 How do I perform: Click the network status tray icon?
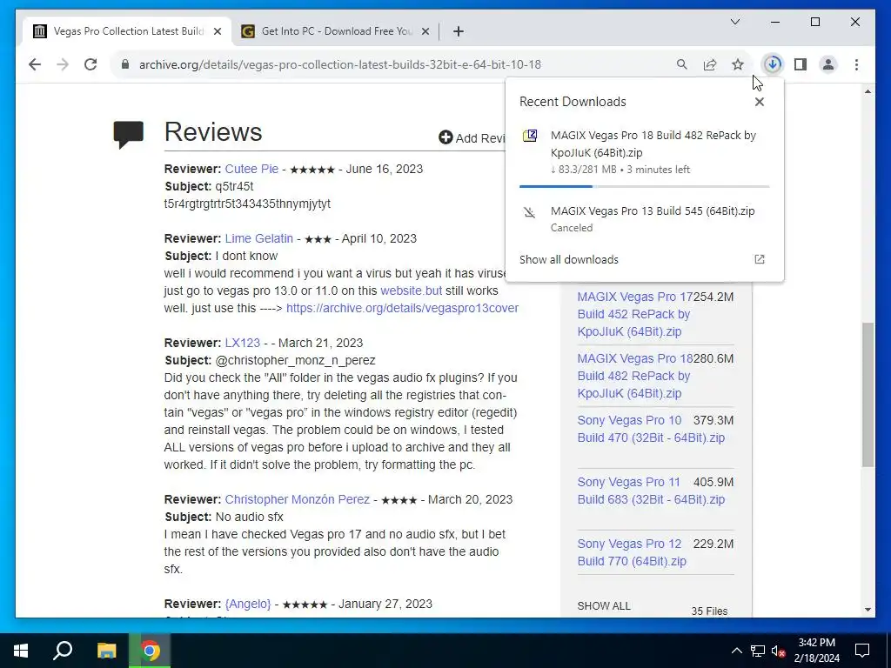point(758,651)
